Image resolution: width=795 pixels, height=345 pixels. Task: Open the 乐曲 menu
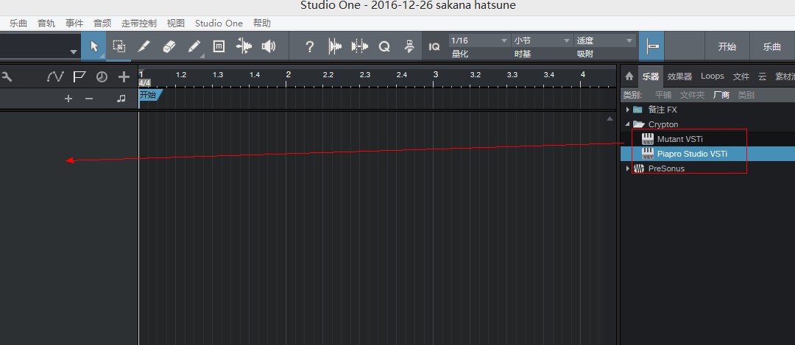point(18,24)
